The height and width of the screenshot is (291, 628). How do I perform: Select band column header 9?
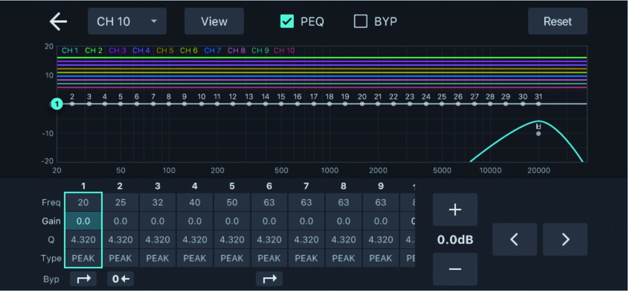[381, 186]
